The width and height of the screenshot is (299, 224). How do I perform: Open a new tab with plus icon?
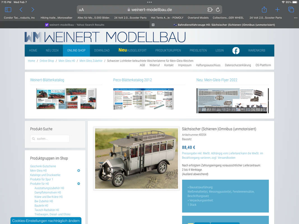tap(277, 10)
